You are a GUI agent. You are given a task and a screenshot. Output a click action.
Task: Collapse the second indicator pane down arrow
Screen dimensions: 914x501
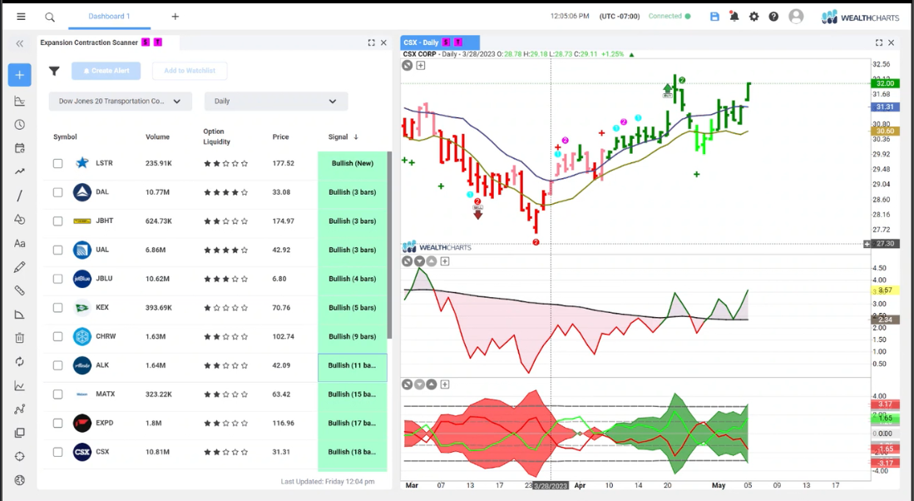coord(419,261)
